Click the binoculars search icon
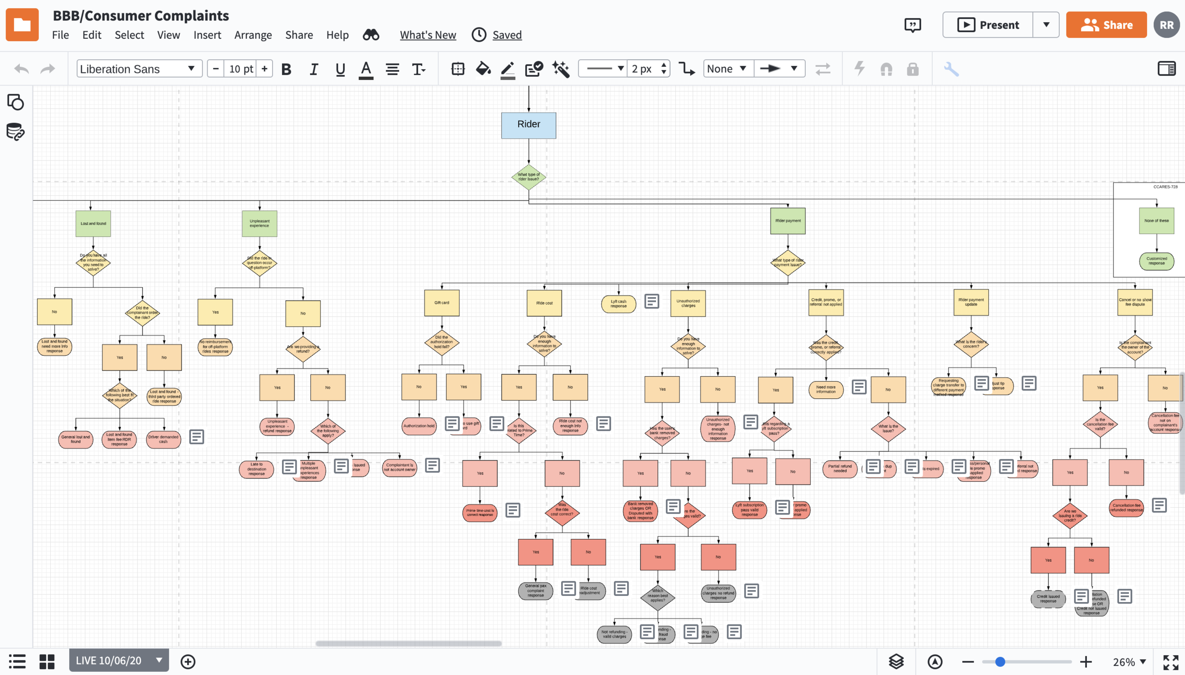The height and width of the screenshot is (675, 1185). [371, 35]
